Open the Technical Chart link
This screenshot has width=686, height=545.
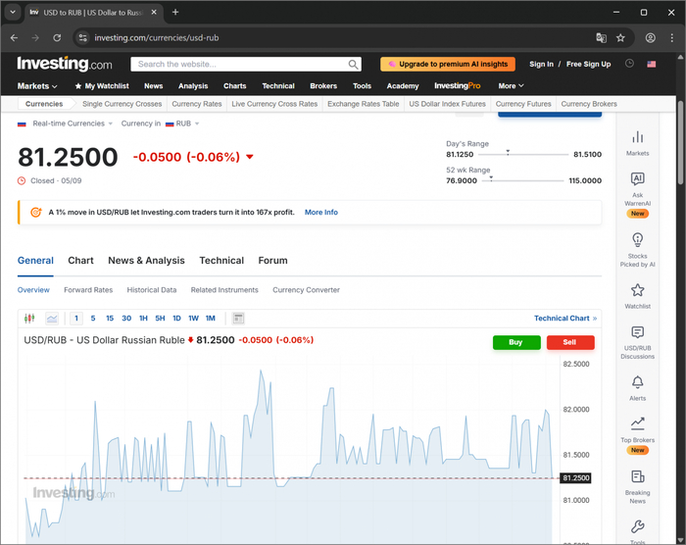[x=564, y=319]
